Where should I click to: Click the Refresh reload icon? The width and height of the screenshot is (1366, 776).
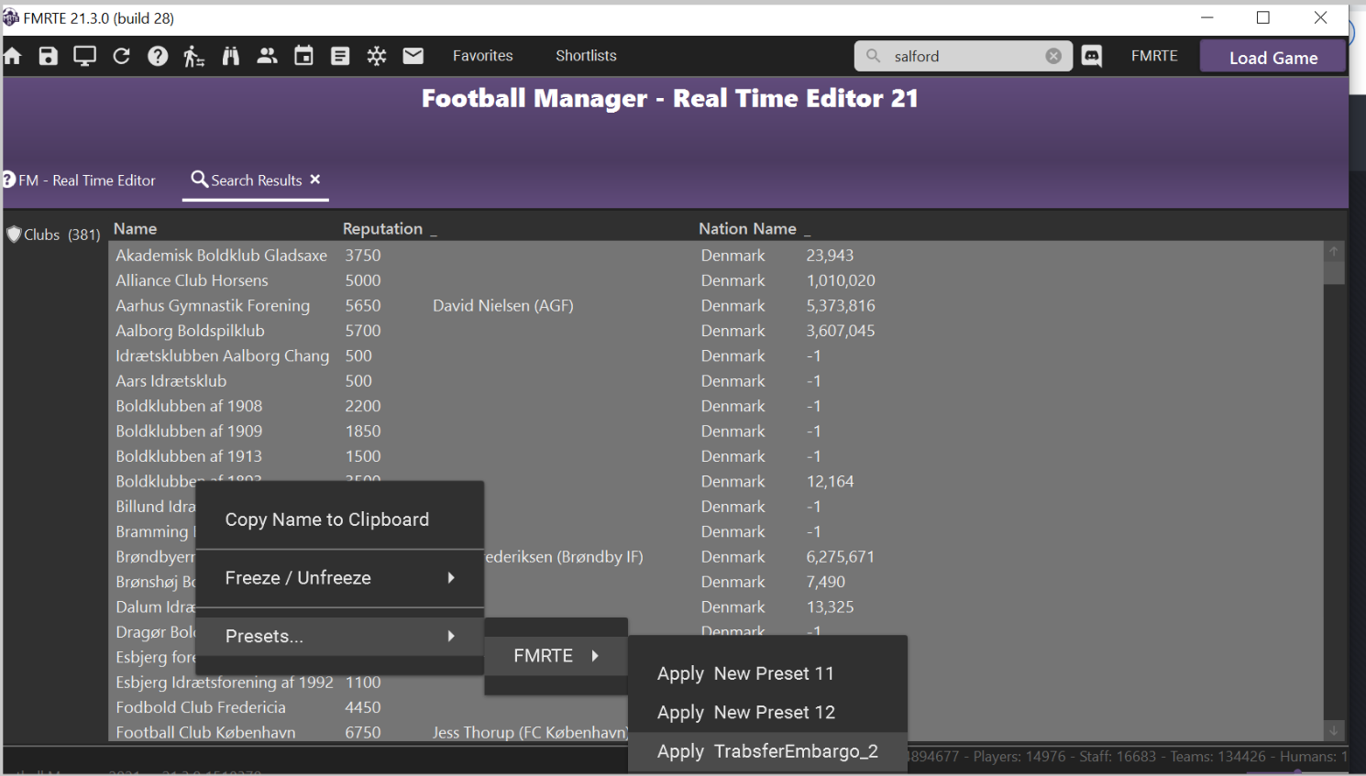pos(121,56)
